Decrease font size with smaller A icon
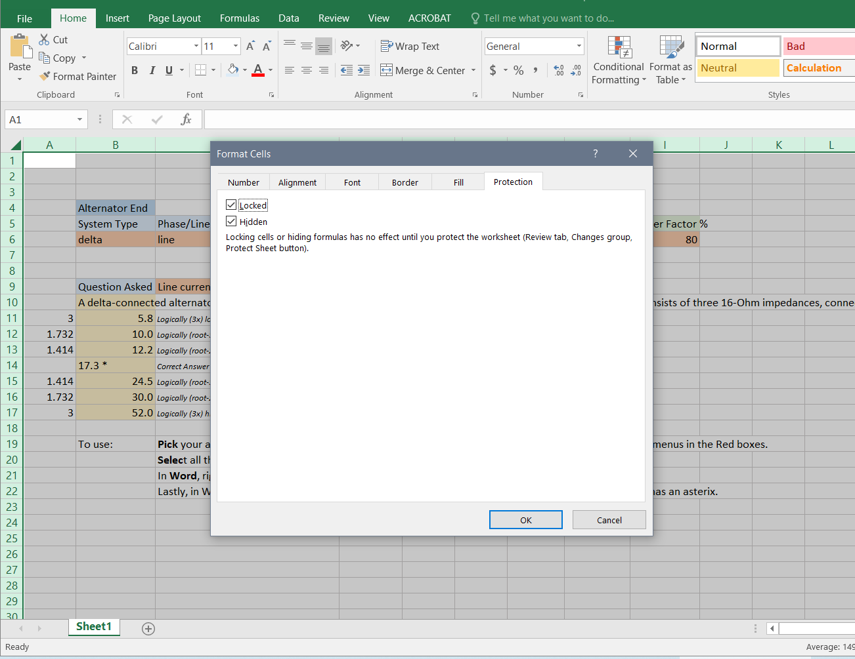This screenshot has height=659, width=855. click(267, 46)
